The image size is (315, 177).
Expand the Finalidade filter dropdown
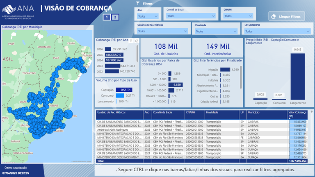(217, 31)
